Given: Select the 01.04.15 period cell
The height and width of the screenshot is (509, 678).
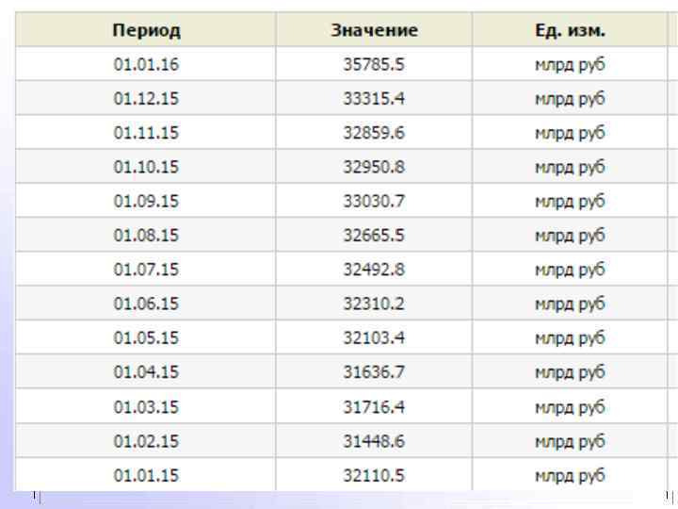Looking at the screenshot, I should 146,372.
